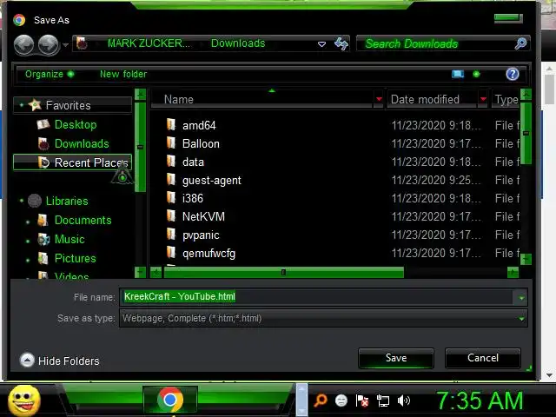Expand the Music tree node
The image size is (556, 417).
tap(28, 242)
